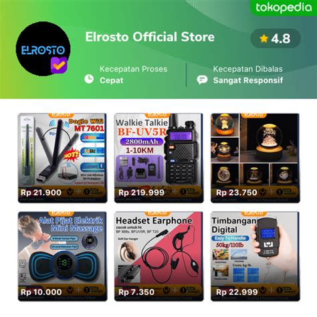Open the Alat Pijat Elektrik Mini Massage product

[62, 256]
